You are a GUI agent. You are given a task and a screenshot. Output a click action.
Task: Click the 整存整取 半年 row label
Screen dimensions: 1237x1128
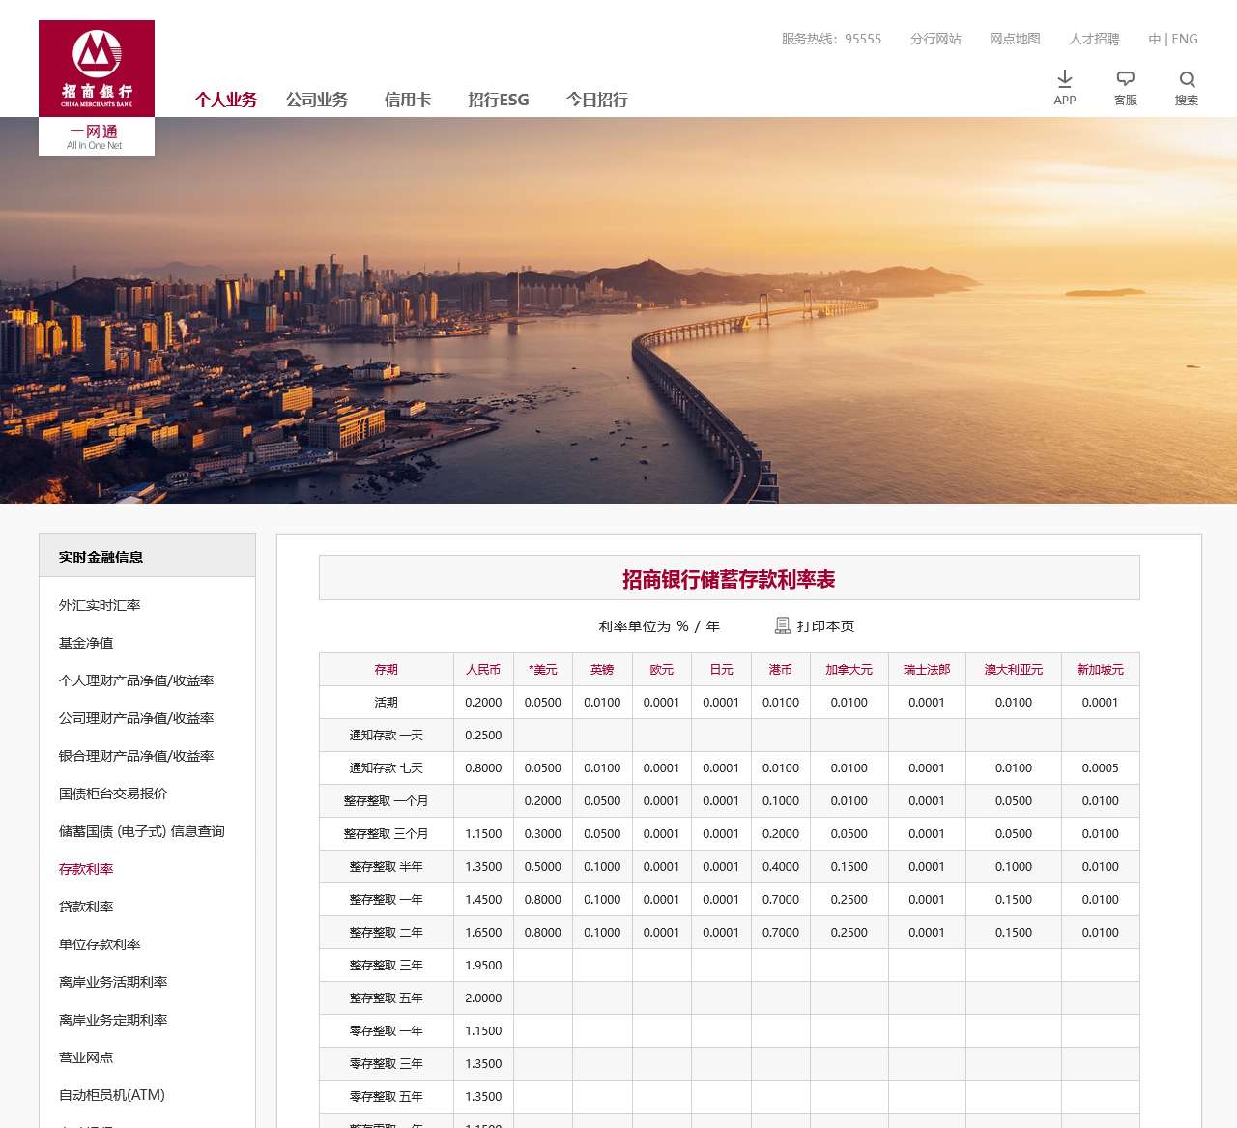click(x=387, y=867)
